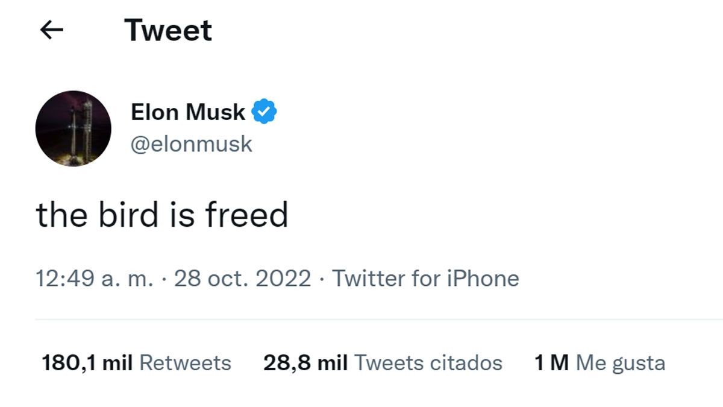Viewport: 723px width, 407px height.
Task: Select the tweet text 'the bird is freed'
Action: tap(162, 215)
